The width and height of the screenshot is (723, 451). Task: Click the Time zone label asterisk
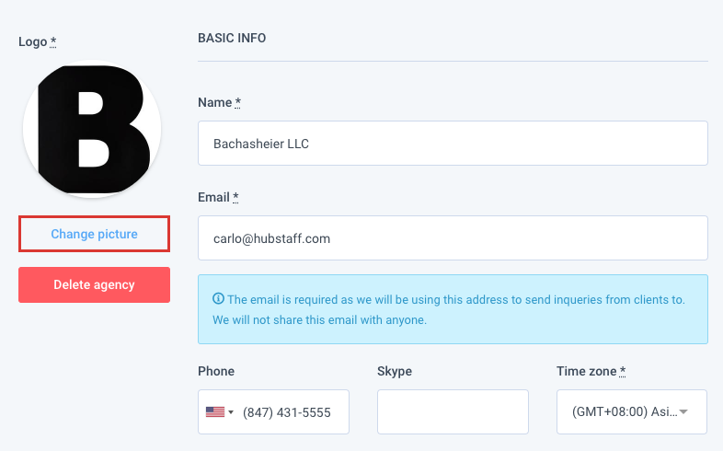623,371
